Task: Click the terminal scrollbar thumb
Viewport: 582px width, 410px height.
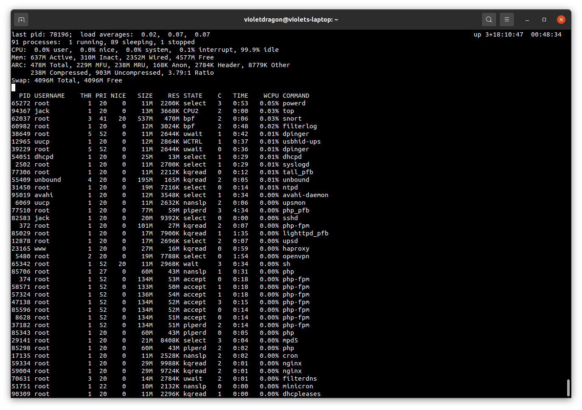Action: [x=568, y=387]
